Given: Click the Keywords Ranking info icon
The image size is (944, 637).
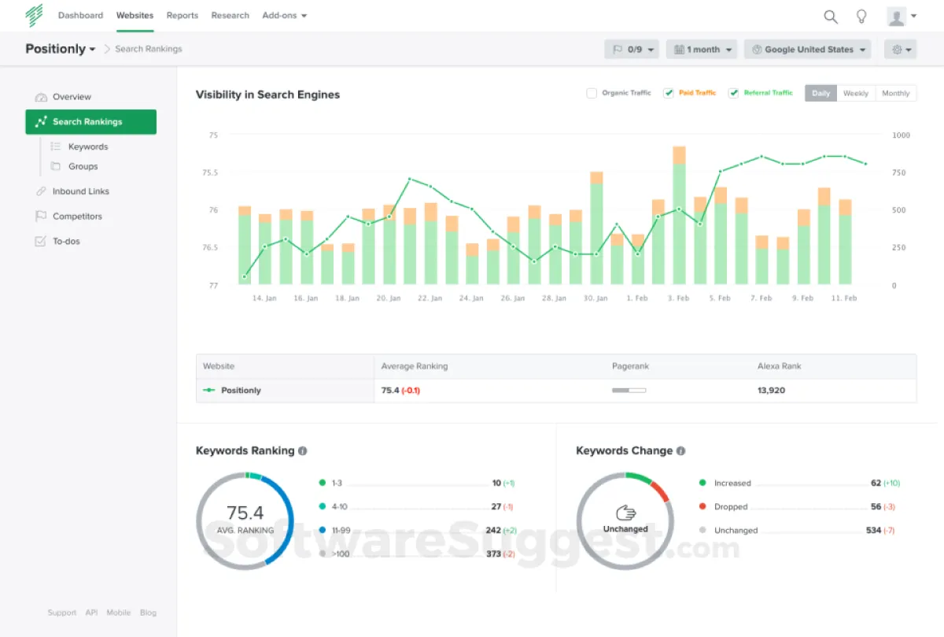Looking at the screenshot, I should tap(303, 451).
